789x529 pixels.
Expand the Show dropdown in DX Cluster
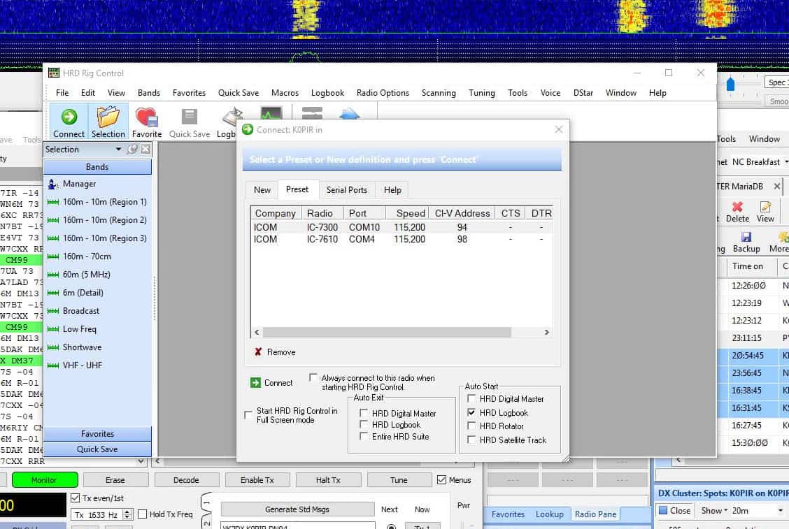(x=715, y=511)
